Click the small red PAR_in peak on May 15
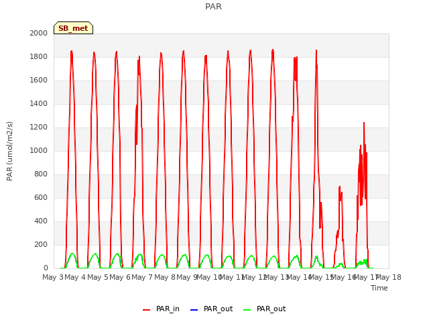The height and width of the screenshot is (322, 429). click(340, 187)
